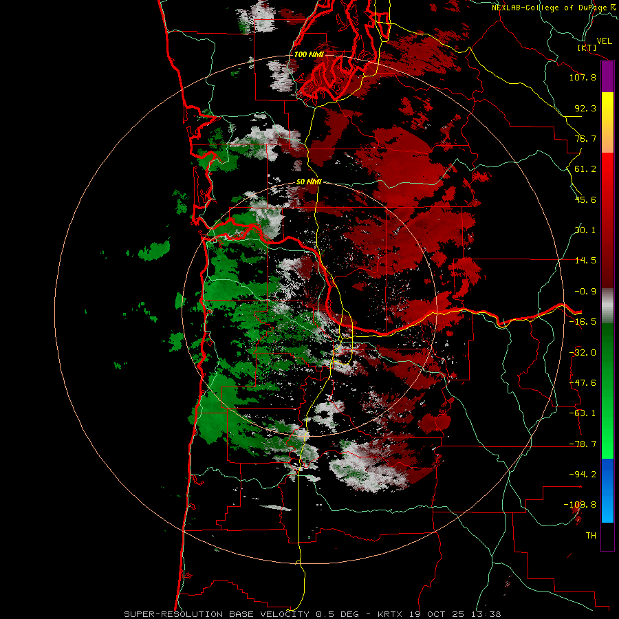The height and width of the screenshot is (619, 619).
Task: Click the -94.2 velocity scale value
Action: [583, 474]
